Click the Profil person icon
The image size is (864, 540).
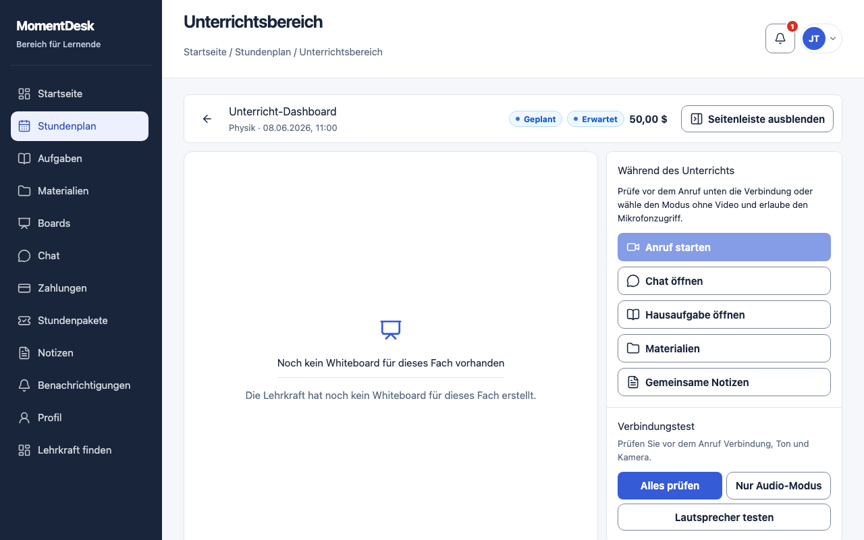pyautogui.click(x=24, y=418)
